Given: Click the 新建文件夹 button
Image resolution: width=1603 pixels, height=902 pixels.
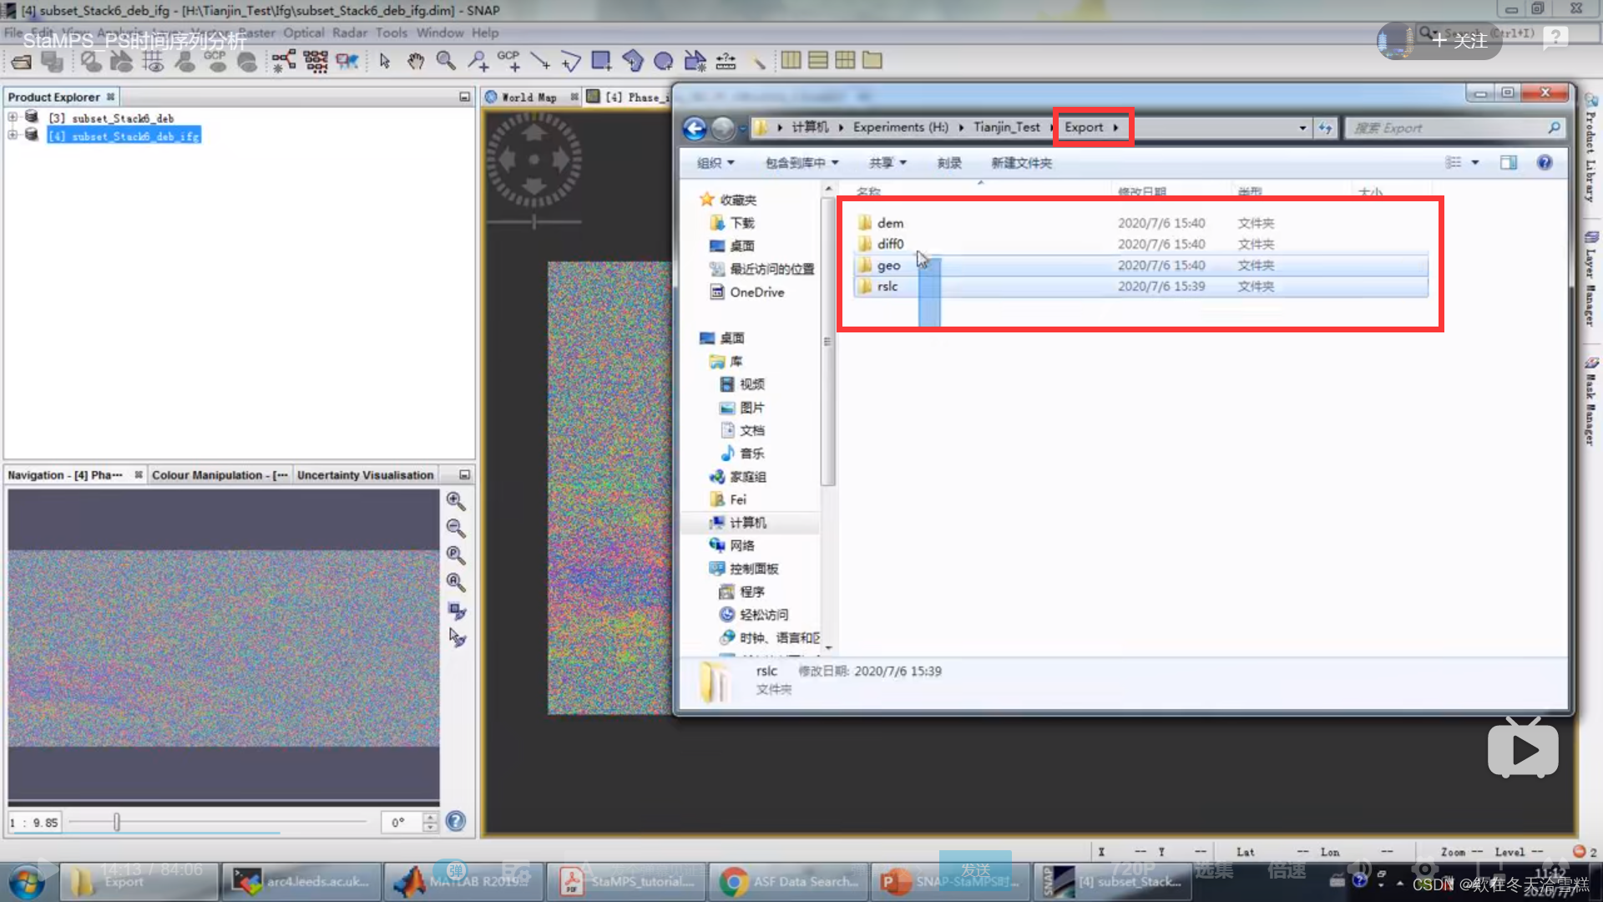Looking at the screenshot, I should (1021, 163).
